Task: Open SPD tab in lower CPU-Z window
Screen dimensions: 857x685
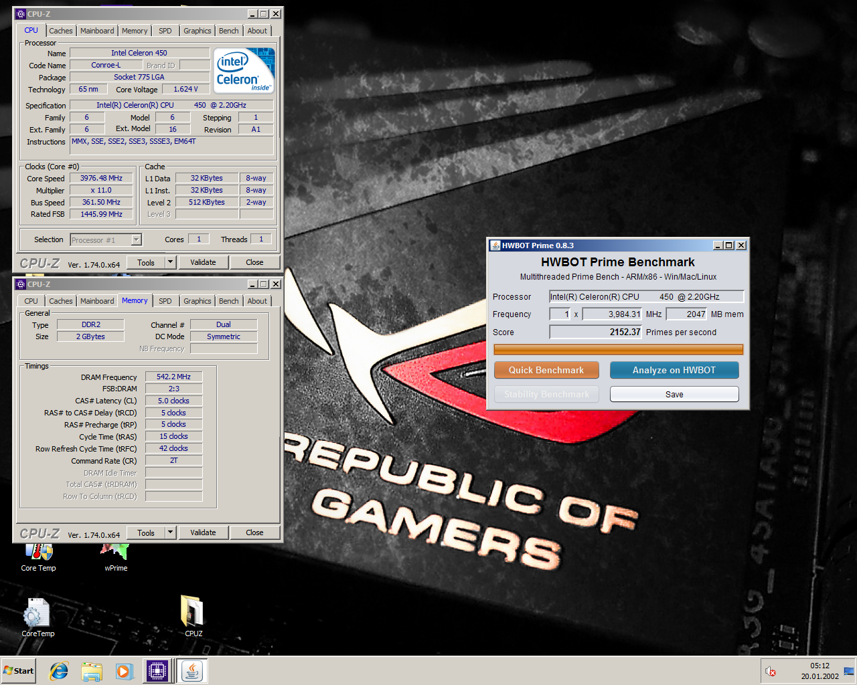Action: click(165, 301)
